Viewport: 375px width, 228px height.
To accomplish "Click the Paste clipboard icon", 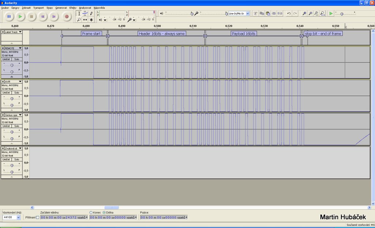I will pos(268,14).
